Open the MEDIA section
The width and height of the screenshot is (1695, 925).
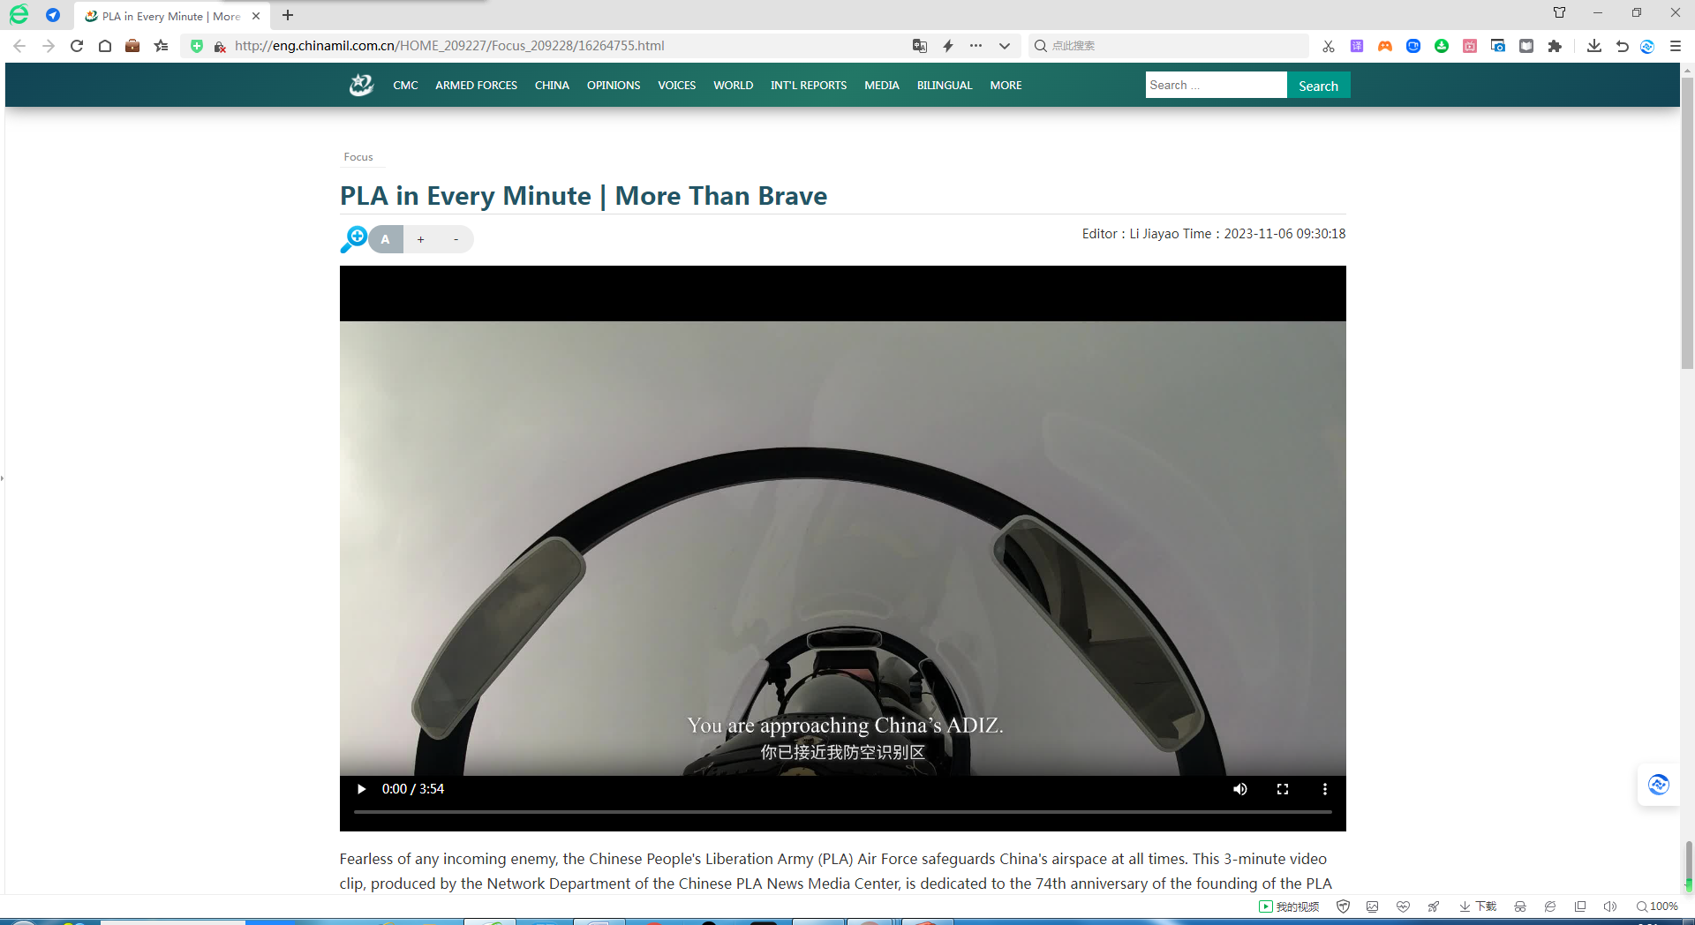(x=882, y=86)
